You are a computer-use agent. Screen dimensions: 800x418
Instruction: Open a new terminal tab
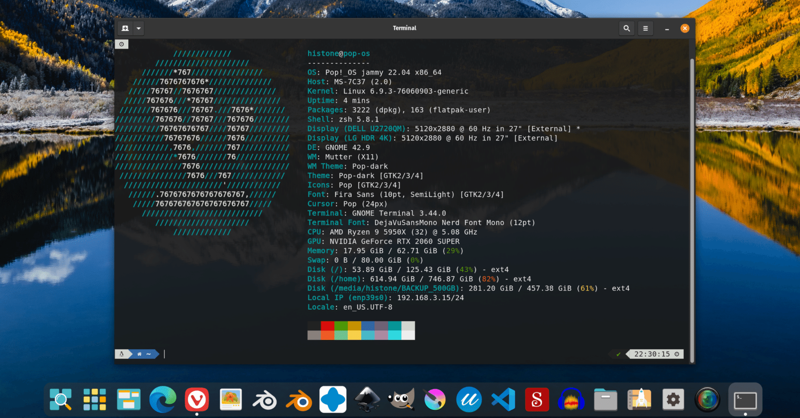[x=125, y=28]
